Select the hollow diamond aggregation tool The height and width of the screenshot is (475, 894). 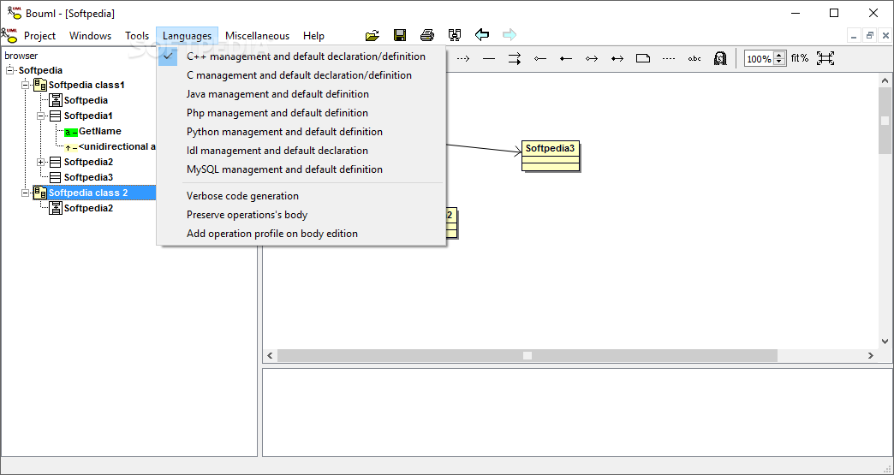click(540, 59)
